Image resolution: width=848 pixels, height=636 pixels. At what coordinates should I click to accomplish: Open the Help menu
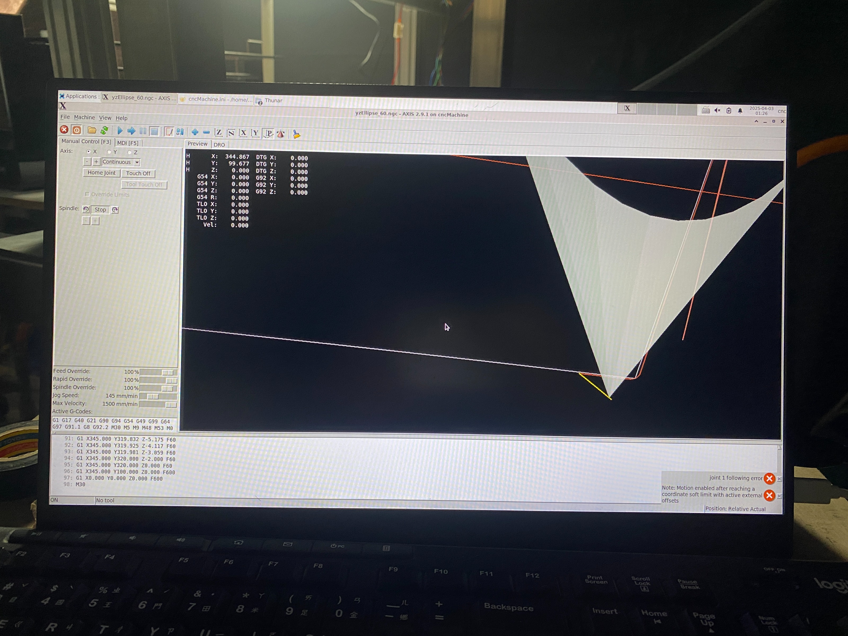(x=122, y=118)
